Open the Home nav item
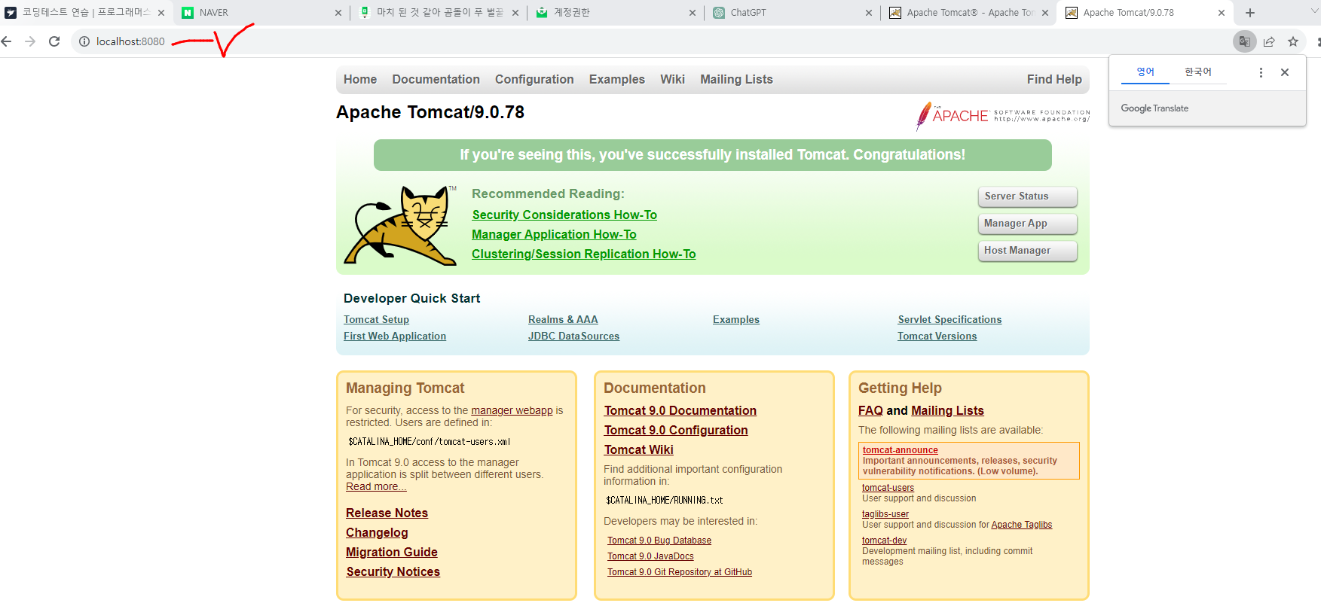 360,79
